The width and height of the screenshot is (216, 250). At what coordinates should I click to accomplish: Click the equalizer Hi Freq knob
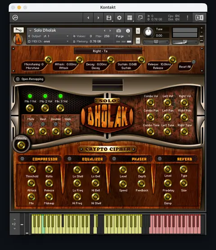[77, 197]
